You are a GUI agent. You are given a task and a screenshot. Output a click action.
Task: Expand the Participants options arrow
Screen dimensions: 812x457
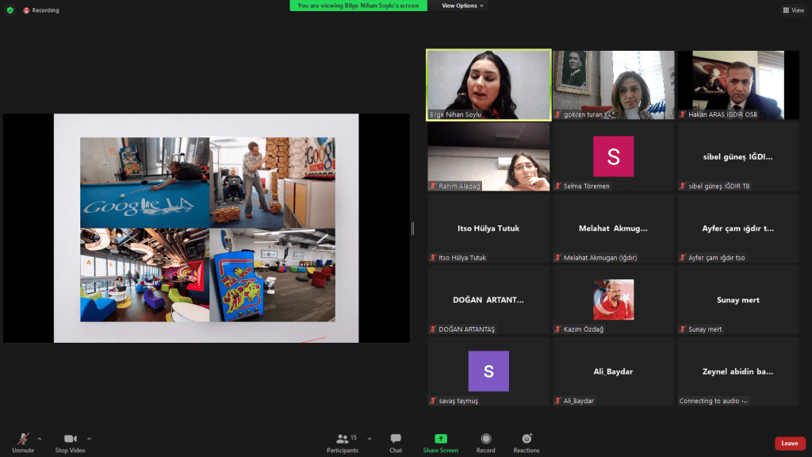[369, 438]
